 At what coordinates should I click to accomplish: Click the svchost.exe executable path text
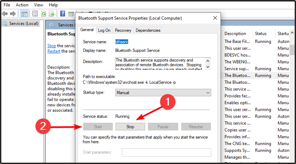coord(129,82)
